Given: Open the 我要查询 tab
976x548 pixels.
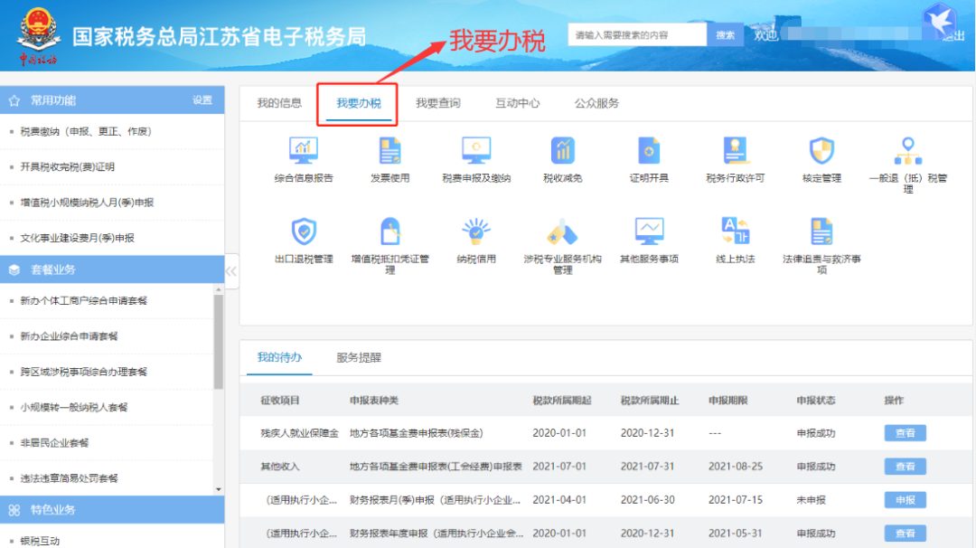Looking at the screenshot, I should (438, 103).
